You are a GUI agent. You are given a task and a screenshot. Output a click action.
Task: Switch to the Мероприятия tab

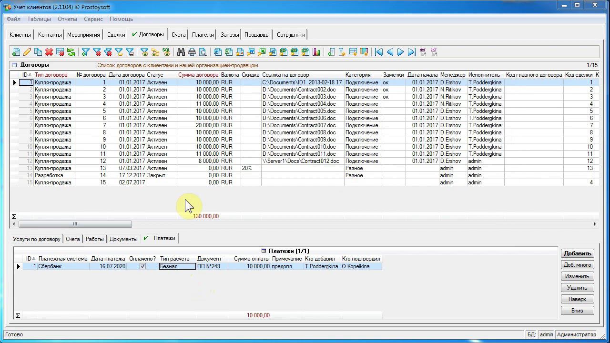click(83, 35)
